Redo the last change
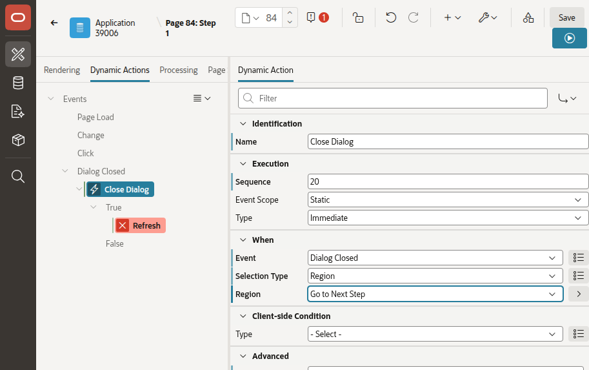This screenshot has height=370, width=589. tap(413, 17)
